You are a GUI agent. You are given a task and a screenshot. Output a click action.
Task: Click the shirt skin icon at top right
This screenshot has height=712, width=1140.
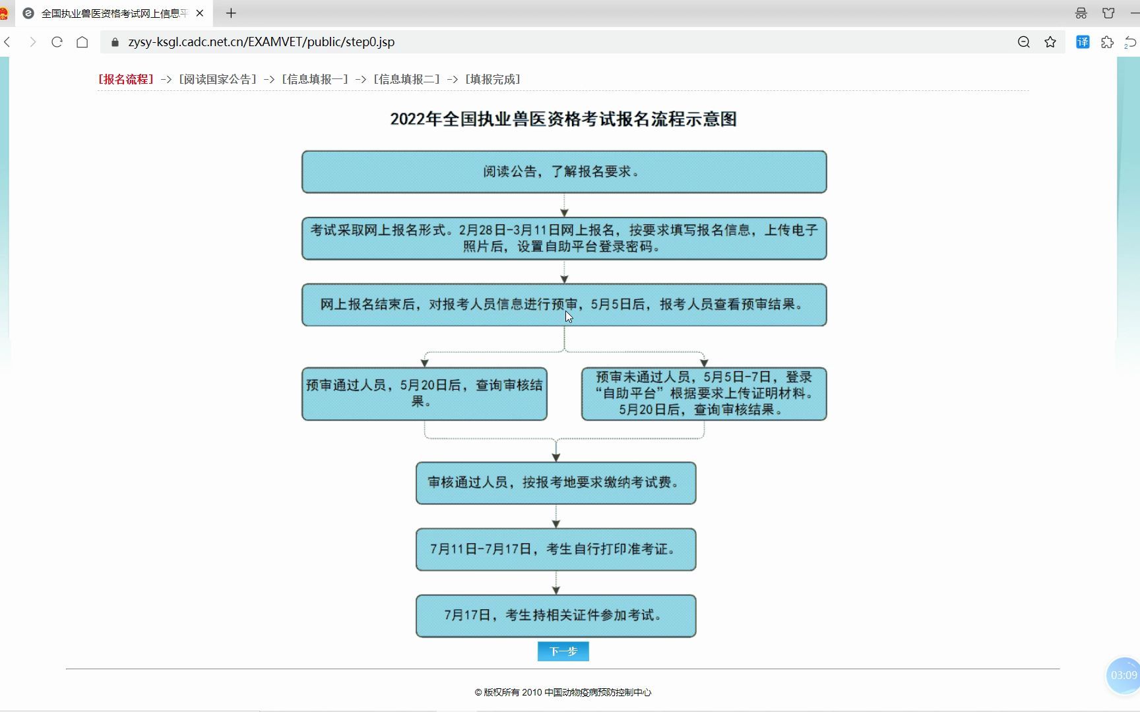[x=1108, y=13]
